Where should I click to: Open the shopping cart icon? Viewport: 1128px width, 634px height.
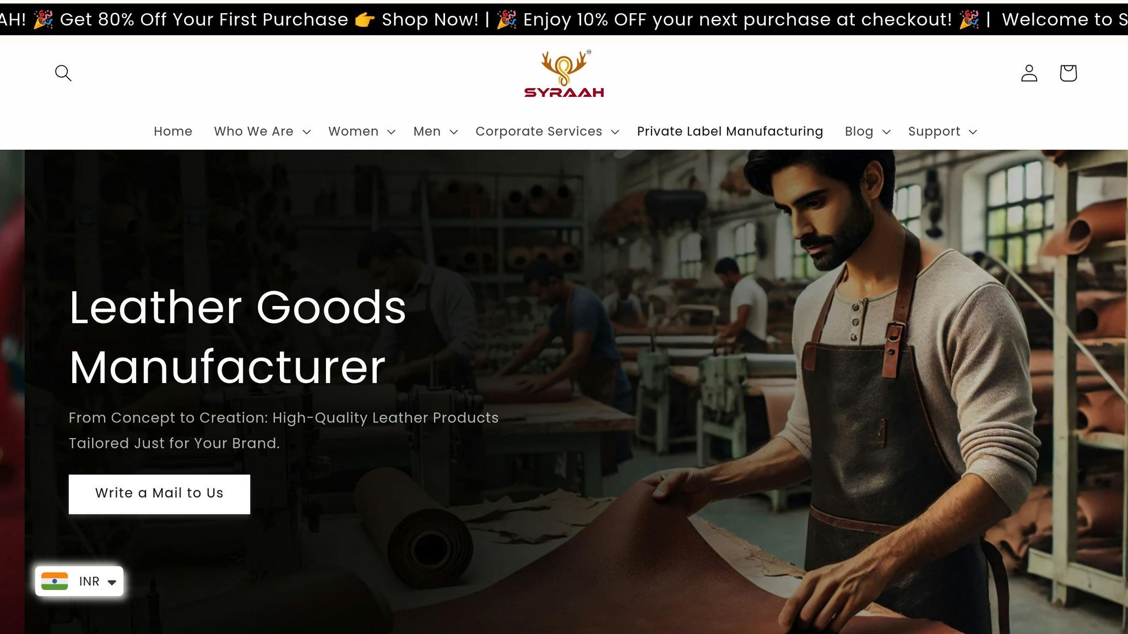coord(1068,73)
